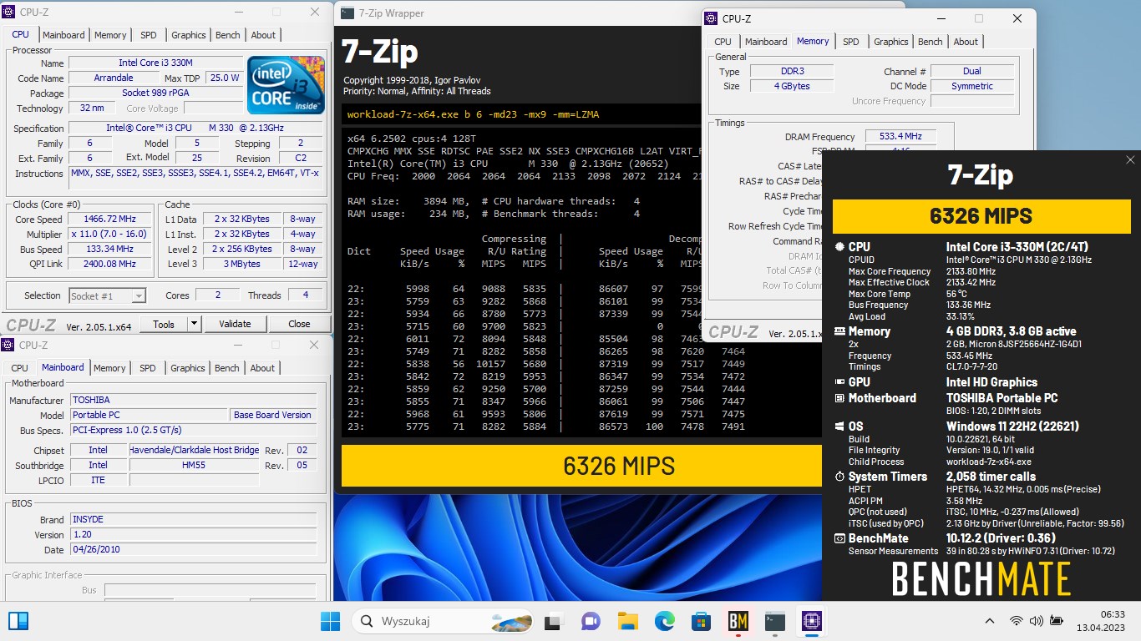Switch to the terminal icon on taskbar
This screenshot has height=641, width=1141.
775,621
